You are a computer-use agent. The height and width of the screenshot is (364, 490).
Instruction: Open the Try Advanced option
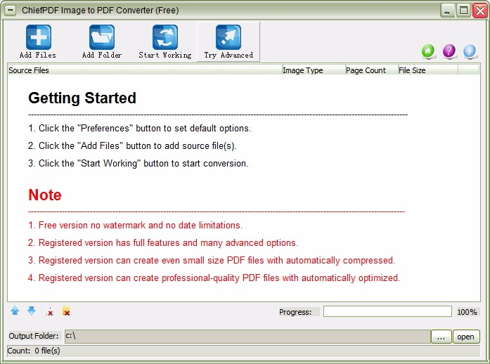pyautogui.click(x=228, y=41)
